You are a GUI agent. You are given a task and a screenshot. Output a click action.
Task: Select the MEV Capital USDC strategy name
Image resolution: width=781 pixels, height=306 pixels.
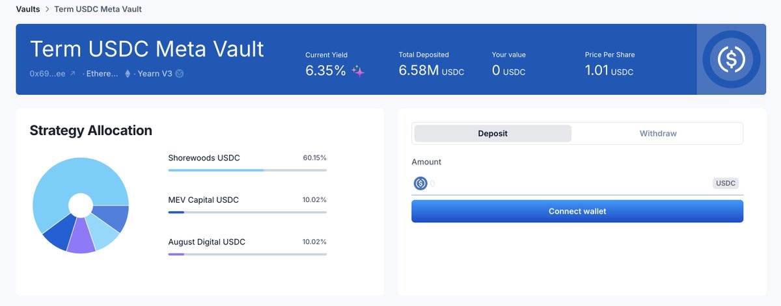point(203,199)
